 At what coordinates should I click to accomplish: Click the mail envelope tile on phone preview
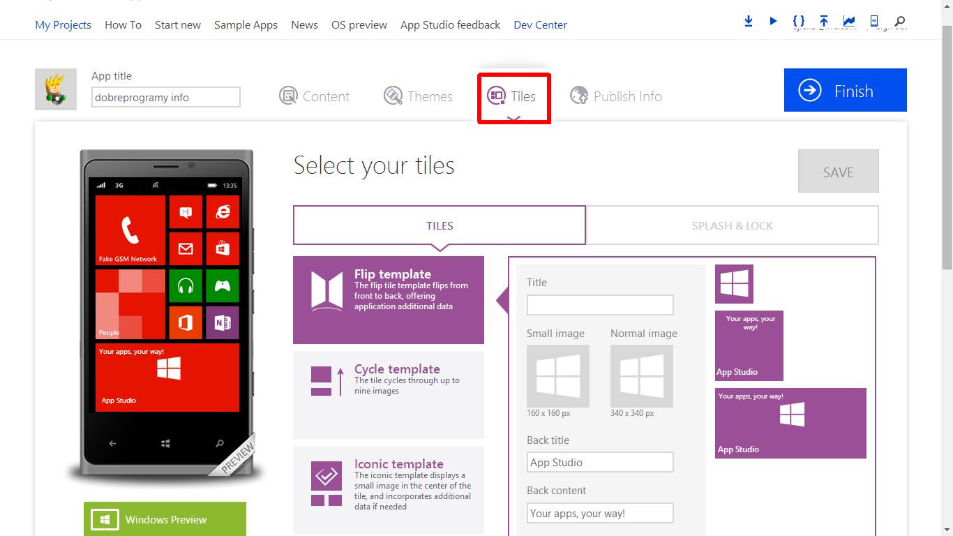pos(186,248)
